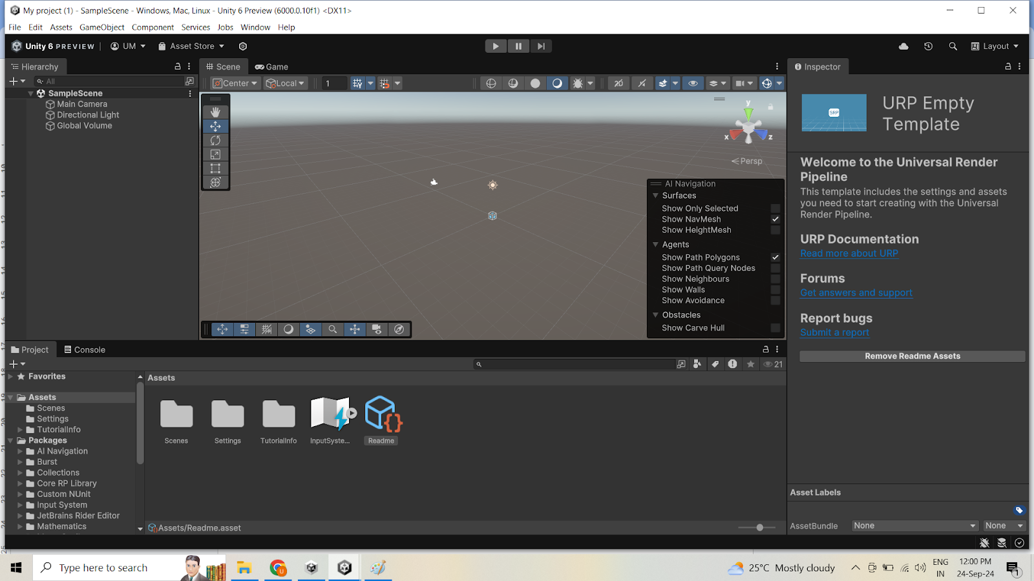Click search by type icon in Project

(x=697, y=364)
